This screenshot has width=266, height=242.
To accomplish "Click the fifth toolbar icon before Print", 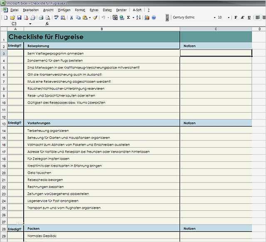I will pos(33,17).
